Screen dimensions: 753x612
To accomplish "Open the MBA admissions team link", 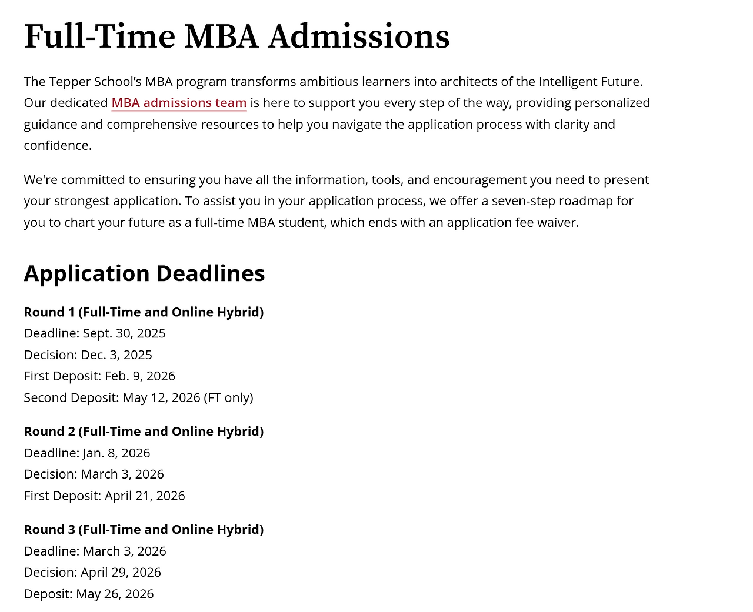I will click(x=179, y=103).
